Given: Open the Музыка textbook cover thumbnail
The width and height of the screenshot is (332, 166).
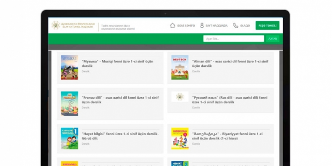Looking at the screenshot, I should tap(70, 67).
